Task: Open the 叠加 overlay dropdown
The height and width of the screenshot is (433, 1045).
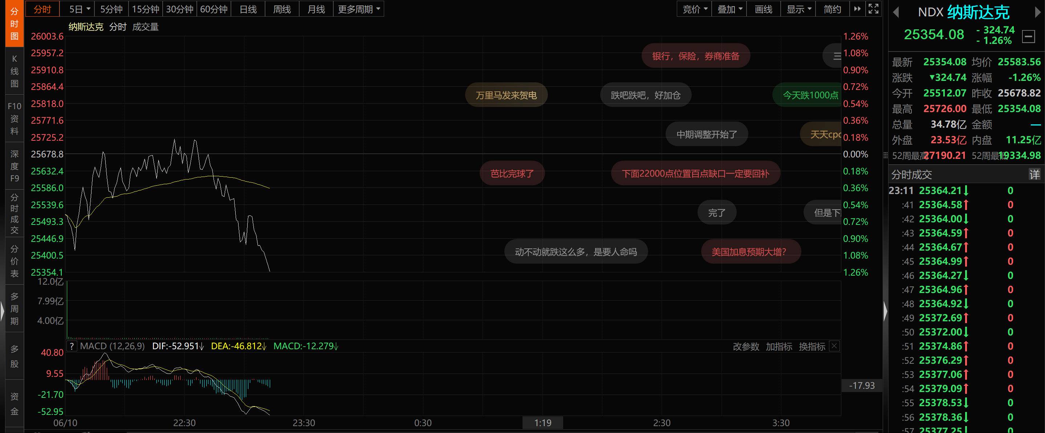Action: pos(729,9)
